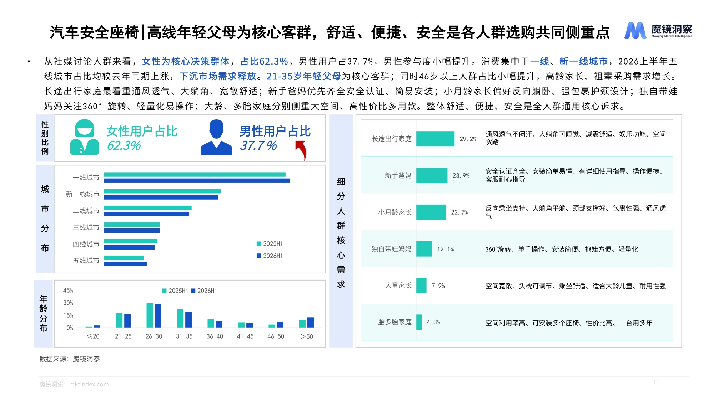The image size is (714, 401).
Task: Click the 7.9% bar value
Action: 438,286
